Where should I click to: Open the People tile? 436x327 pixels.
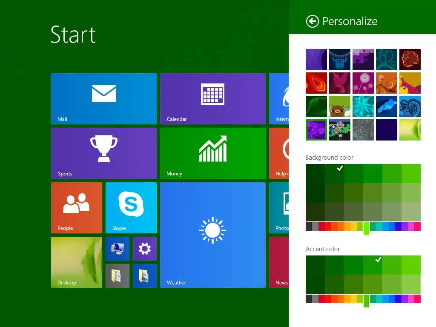(x=77, y=208)
